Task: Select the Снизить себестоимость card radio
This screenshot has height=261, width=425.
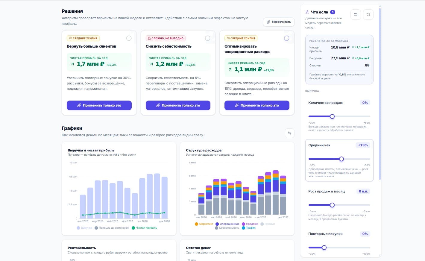Action: tap(207, 38)
